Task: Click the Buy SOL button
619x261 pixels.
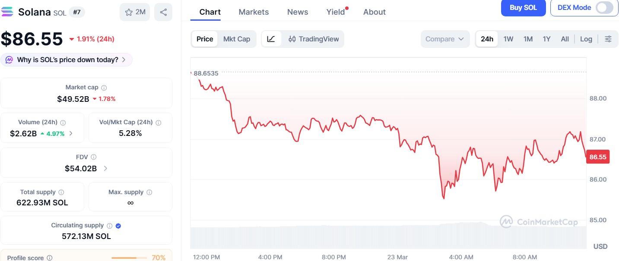Action: pos(523,8)
